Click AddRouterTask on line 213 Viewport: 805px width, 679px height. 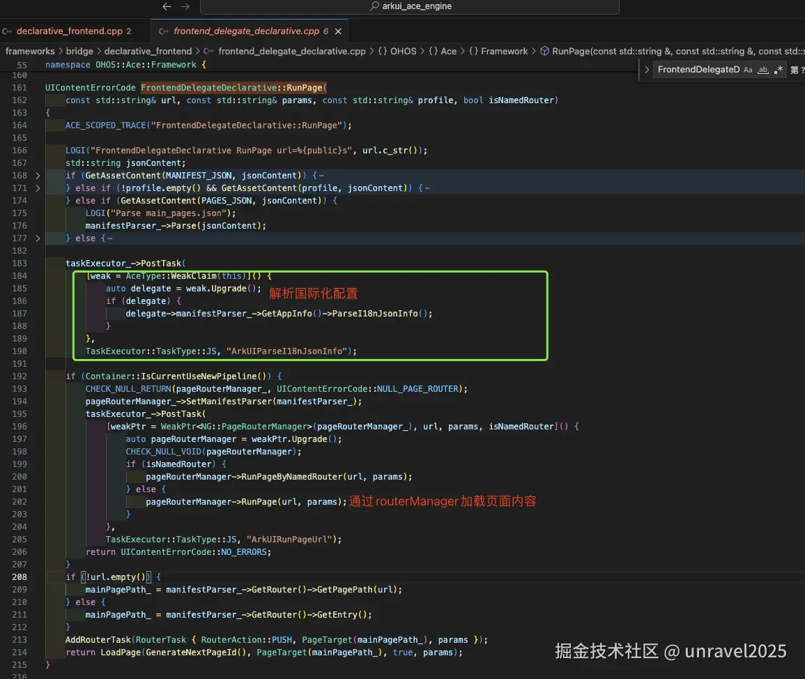tap(98, 640)
